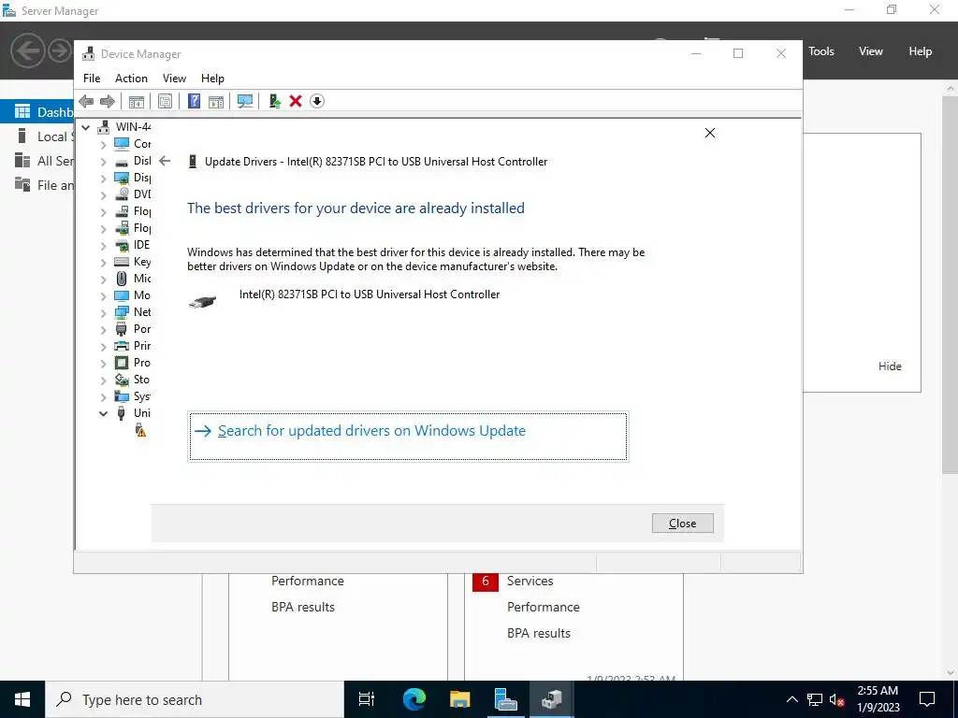Click the Server Manager back navigation arrow
958x718 pixels.
27,50
